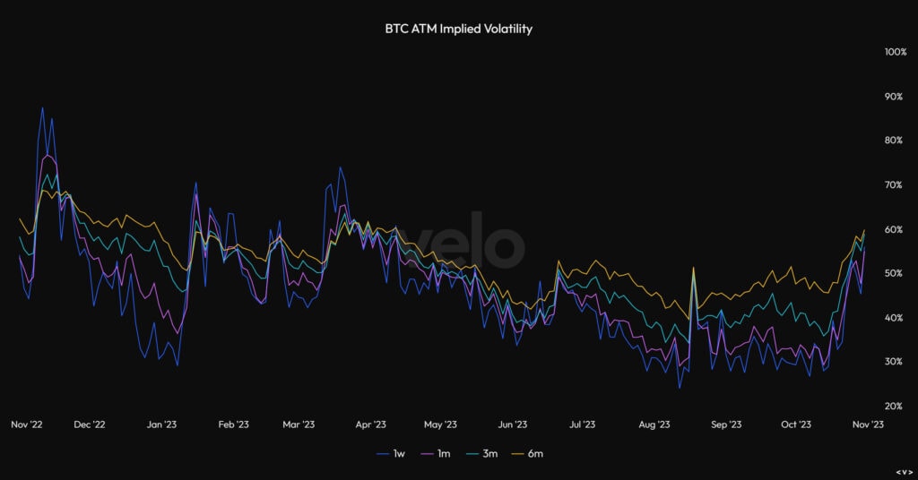This screenshot has width=918, height=480.
Task: Click the yellow 6m legend line swatch
Action: (x=519, y=454)
